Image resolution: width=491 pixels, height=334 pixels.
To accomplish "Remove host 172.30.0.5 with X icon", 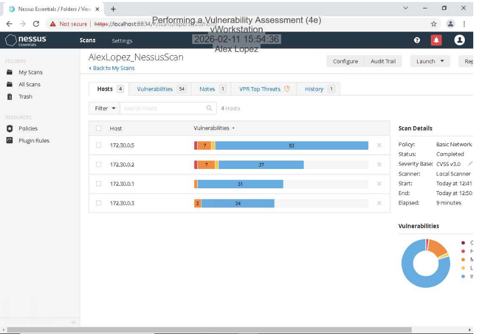I will [x=379, y=145].
